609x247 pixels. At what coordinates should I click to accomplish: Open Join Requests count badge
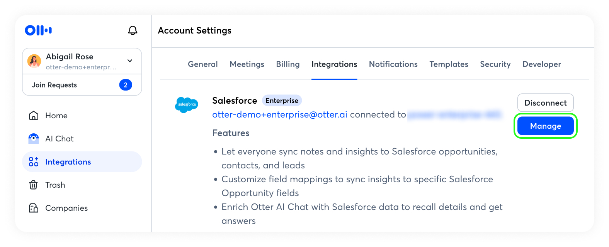126,85
